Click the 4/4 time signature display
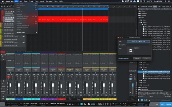 [x=124, y=103]
